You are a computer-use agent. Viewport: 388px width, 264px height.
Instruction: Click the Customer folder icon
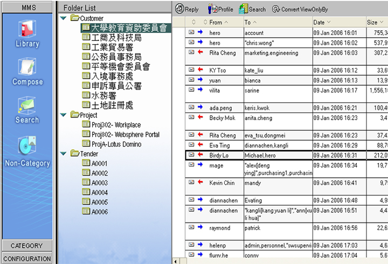pos(74,18)
